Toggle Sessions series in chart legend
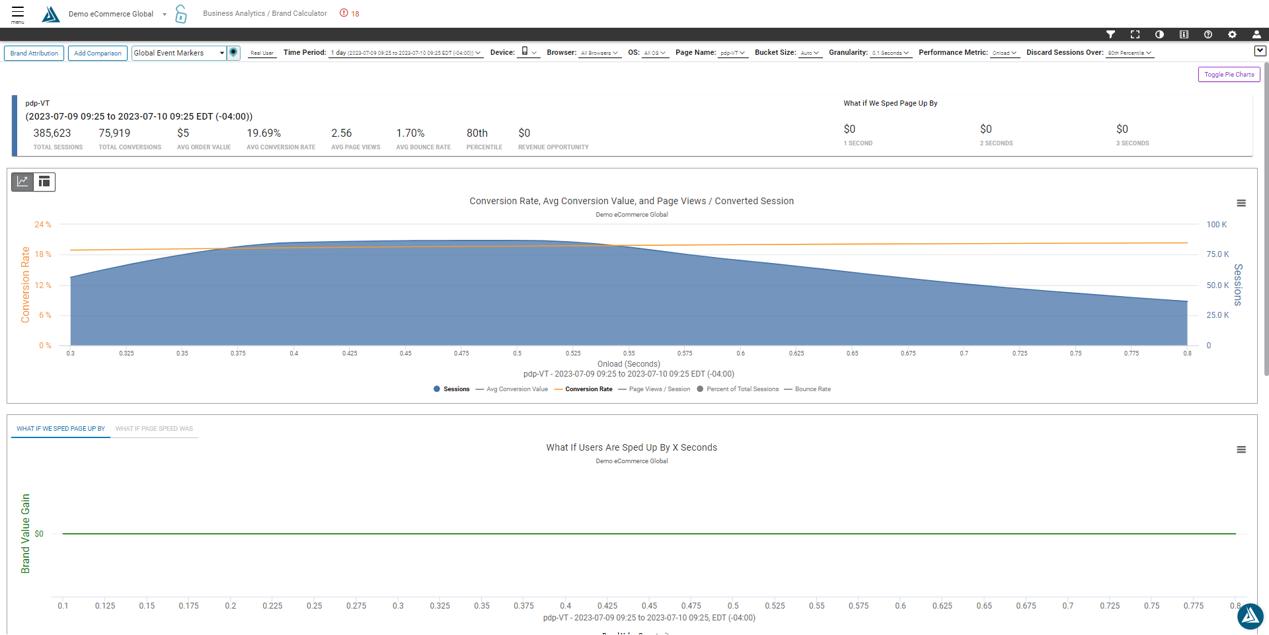This screenshot has width=1269, height=635. 451,389
